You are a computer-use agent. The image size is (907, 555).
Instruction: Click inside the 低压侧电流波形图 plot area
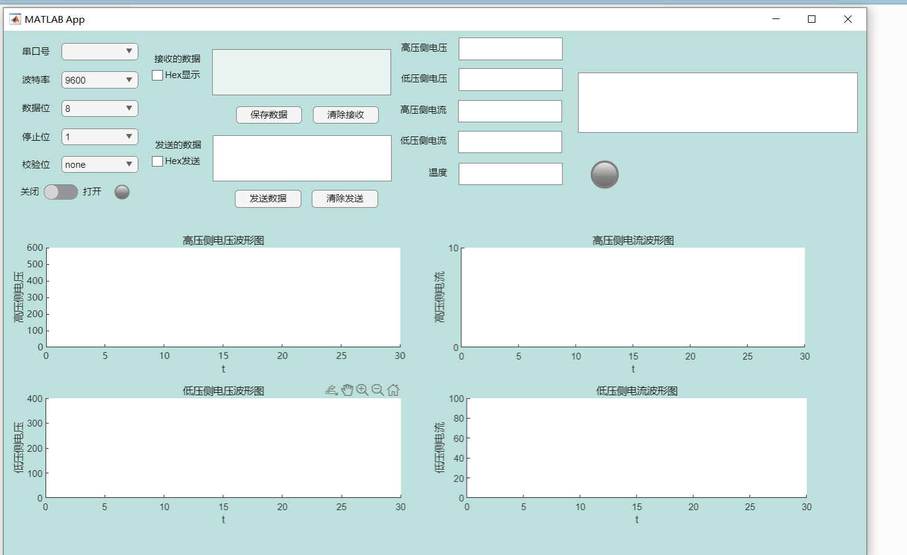coord(636,448)
